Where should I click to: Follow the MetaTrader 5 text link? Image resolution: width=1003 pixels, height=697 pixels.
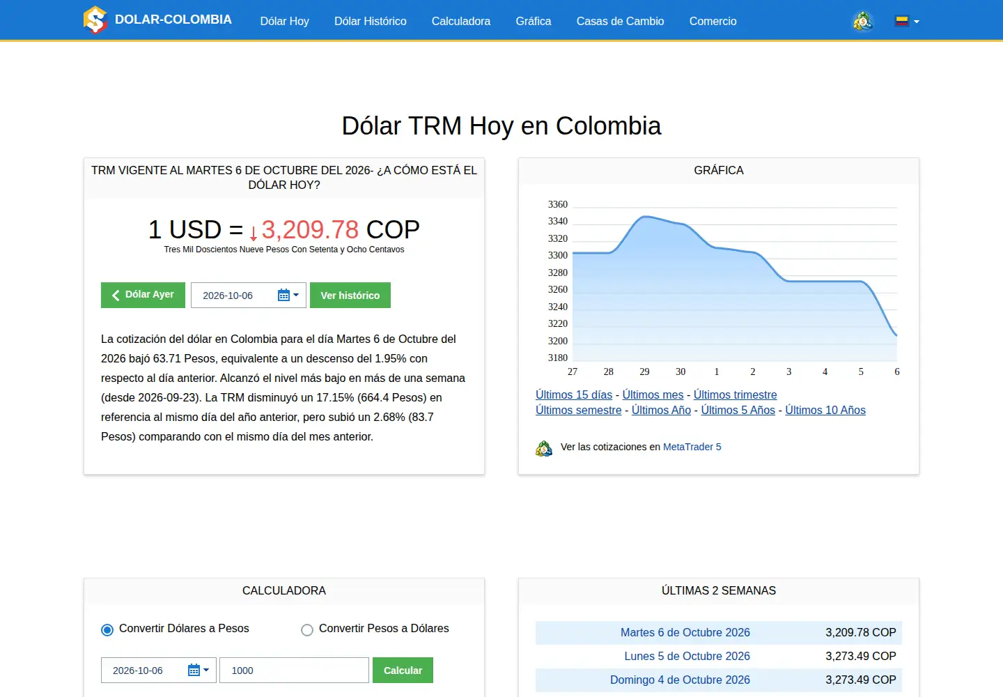(692, 447)
